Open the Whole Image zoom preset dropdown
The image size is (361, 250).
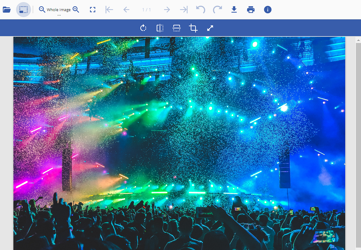[59, 9]
